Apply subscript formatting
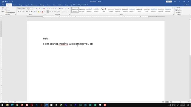191x107 pixels. click(x=29, y=12)
